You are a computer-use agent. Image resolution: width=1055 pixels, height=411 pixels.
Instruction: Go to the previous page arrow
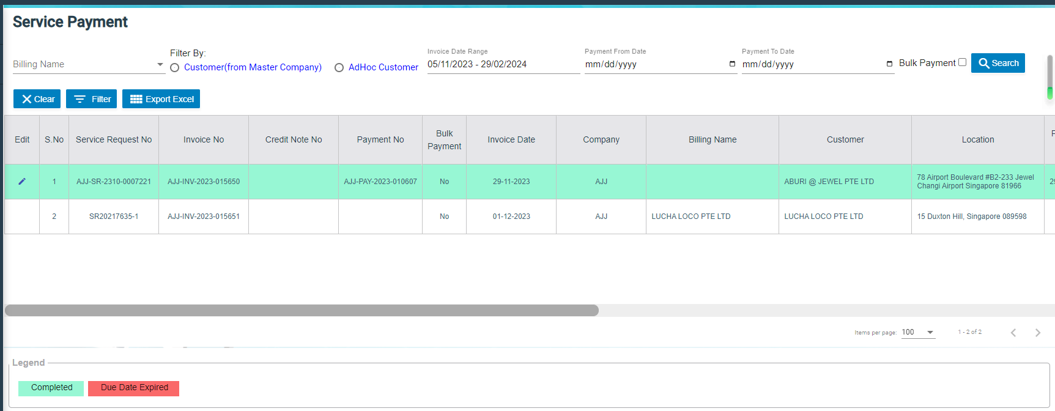(1013, 333)
